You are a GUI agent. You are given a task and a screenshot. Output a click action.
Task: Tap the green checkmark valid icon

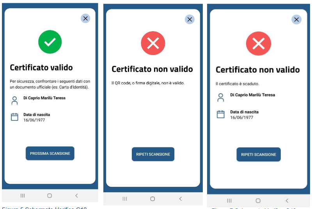pyautogui.click(x=50, y=42)
